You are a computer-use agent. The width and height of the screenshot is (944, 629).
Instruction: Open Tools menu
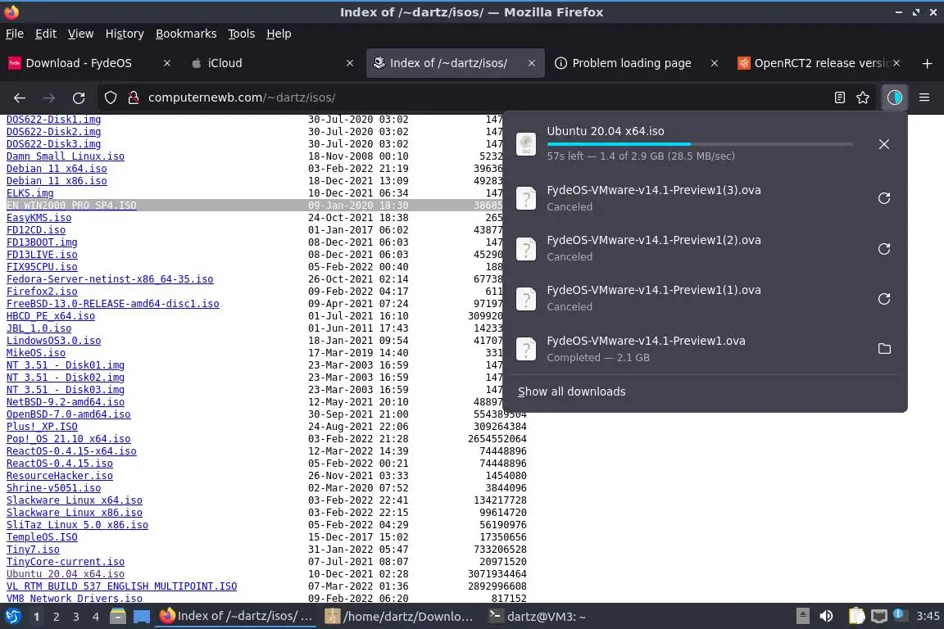pyautogui.click(x=242, y=34)
